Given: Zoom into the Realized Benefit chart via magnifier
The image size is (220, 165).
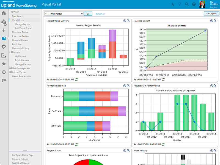Looking at the screenshot, I should tap(215, 21).
